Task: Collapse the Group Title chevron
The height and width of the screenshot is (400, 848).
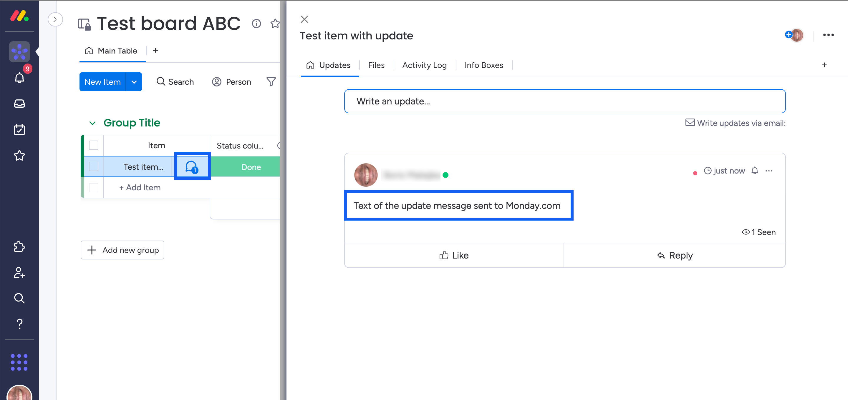Action: point(92,123)
